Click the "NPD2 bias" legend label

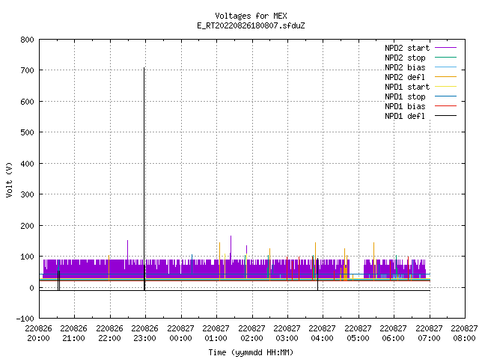click(x=405, y=67)
